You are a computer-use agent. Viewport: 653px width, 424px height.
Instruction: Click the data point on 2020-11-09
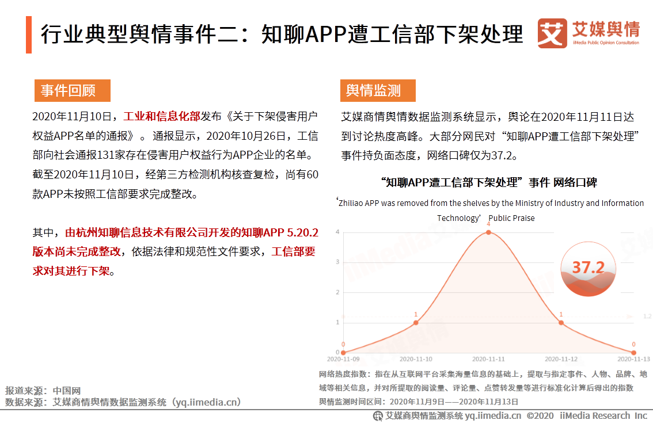point(343,353)
